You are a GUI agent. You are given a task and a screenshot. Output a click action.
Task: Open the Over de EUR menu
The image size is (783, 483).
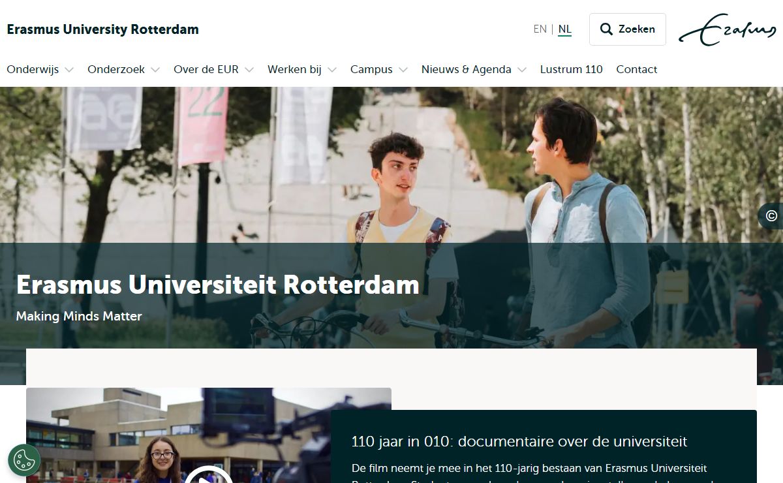[x=206, y=69]
